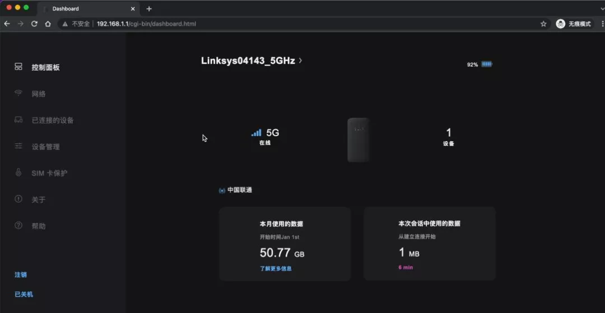Open the 无痕模式 incognito profile icon

click(560, 24)
